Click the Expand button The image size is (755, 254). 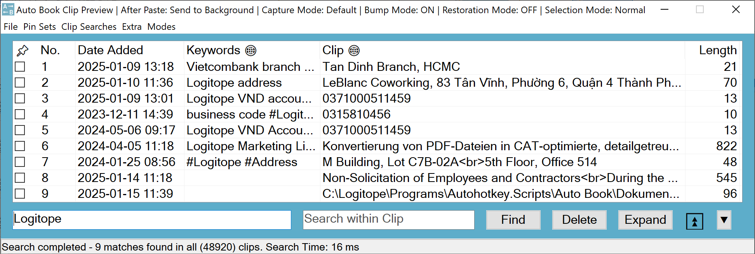pos(645,220)
